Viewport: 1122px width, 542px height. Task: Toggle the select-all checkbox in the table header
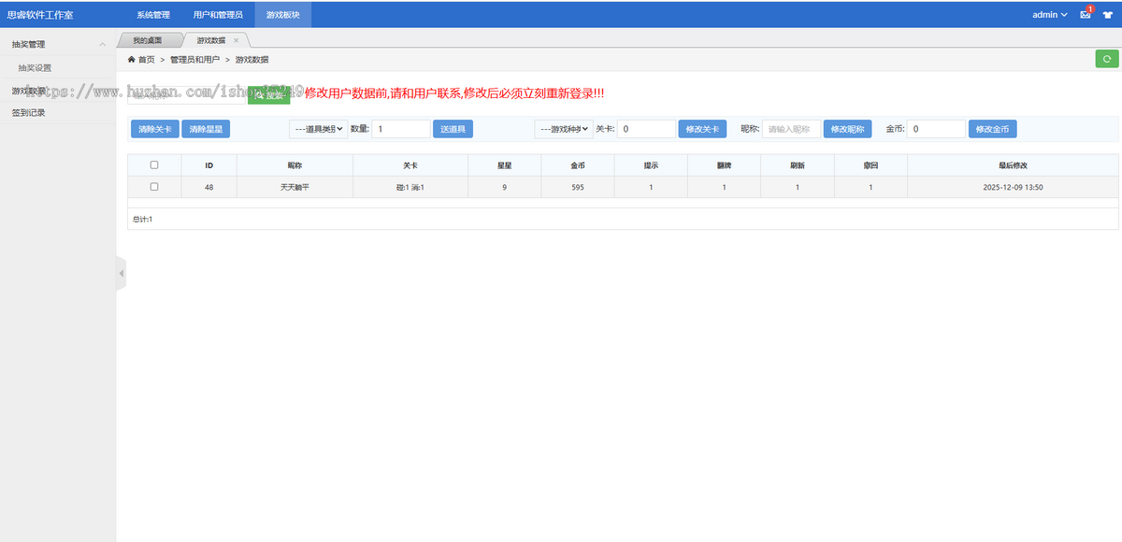(154, 164)
